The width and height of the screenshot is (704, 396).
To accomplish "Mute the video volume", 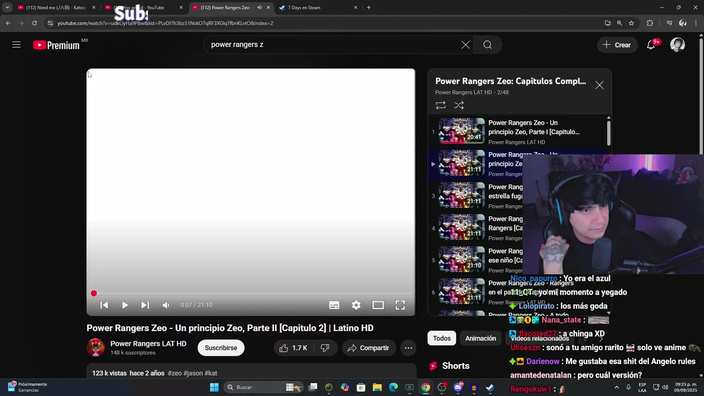I will (x=166, y=305).
